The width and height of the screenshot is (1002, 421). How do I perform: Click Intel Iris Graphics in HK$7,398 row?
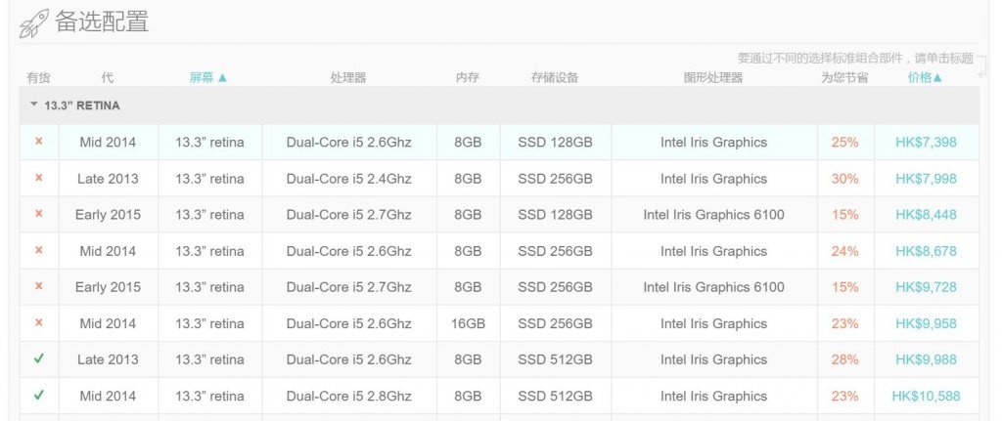coord(713,143)
